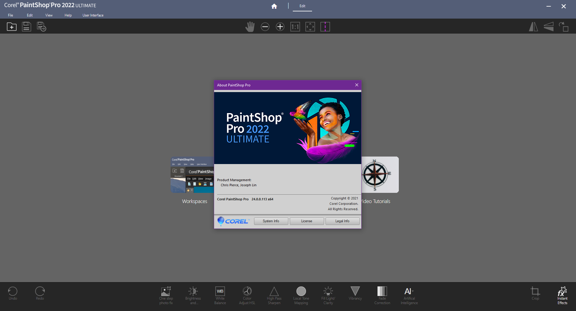The image size is (576, 311).
Task: Click the perspective flip icon
Action: (549, 27)
